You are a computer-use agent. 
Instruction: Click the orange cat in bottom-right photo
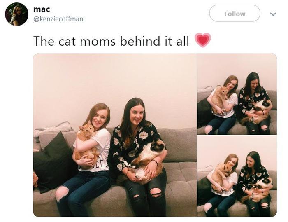[x=221, y=177]
